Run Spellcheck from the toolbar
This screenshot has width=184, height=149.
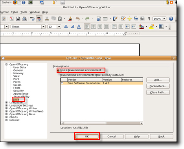(x=32, y=18)
